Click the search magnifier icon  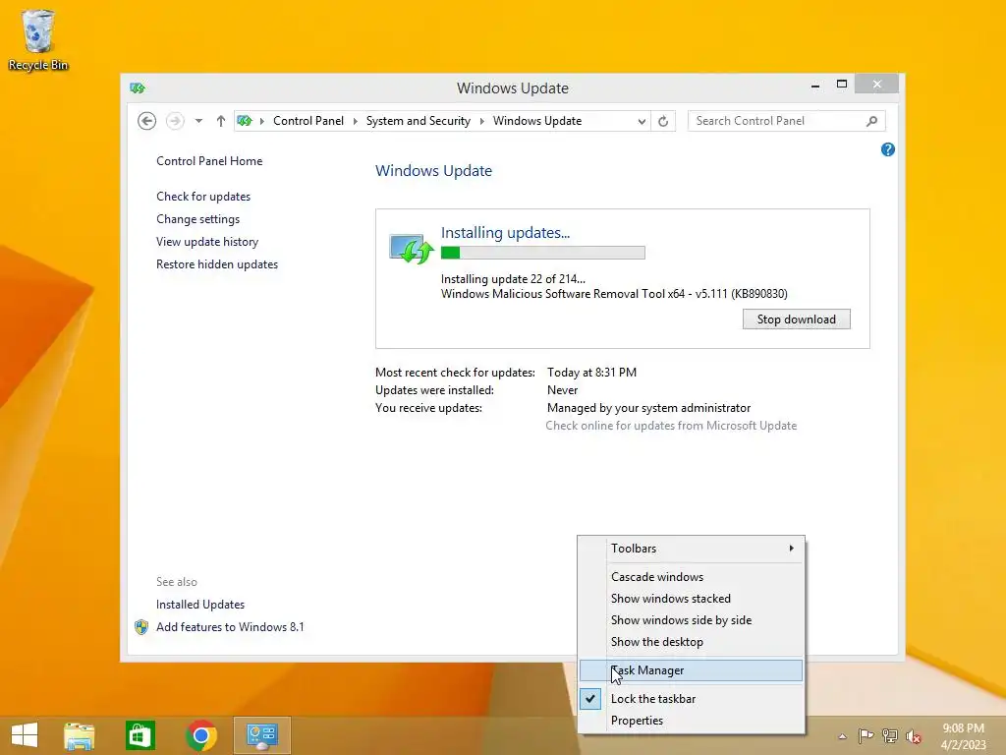pyautogui.click(x=871, y=121)
